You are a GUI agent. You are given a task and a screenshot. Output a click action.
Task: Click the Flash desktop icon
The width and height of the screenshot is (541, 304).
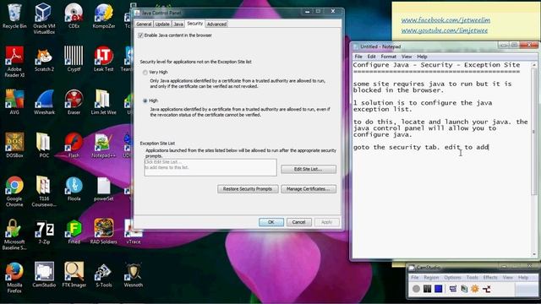[x=74, y=145]
